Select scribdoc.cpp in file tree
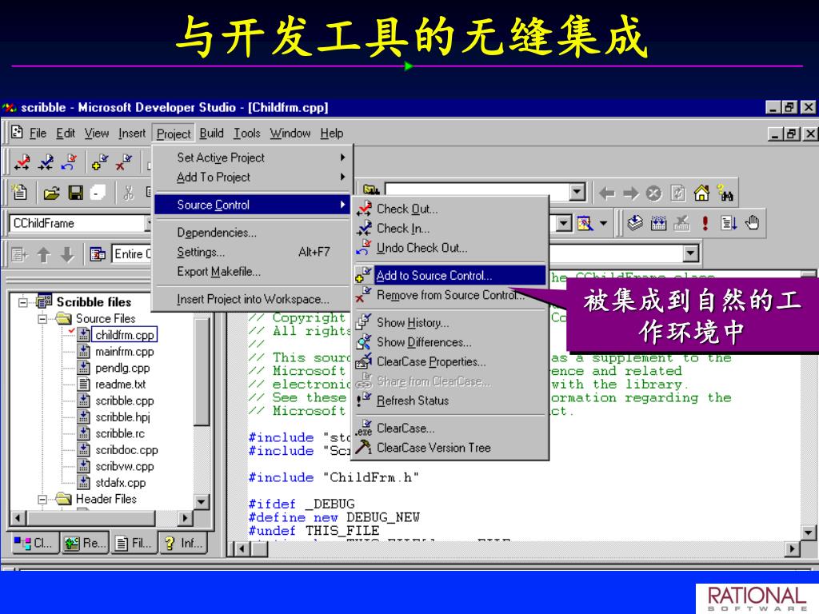The width and height of the screenshot is (819, 614). (126, 450)
